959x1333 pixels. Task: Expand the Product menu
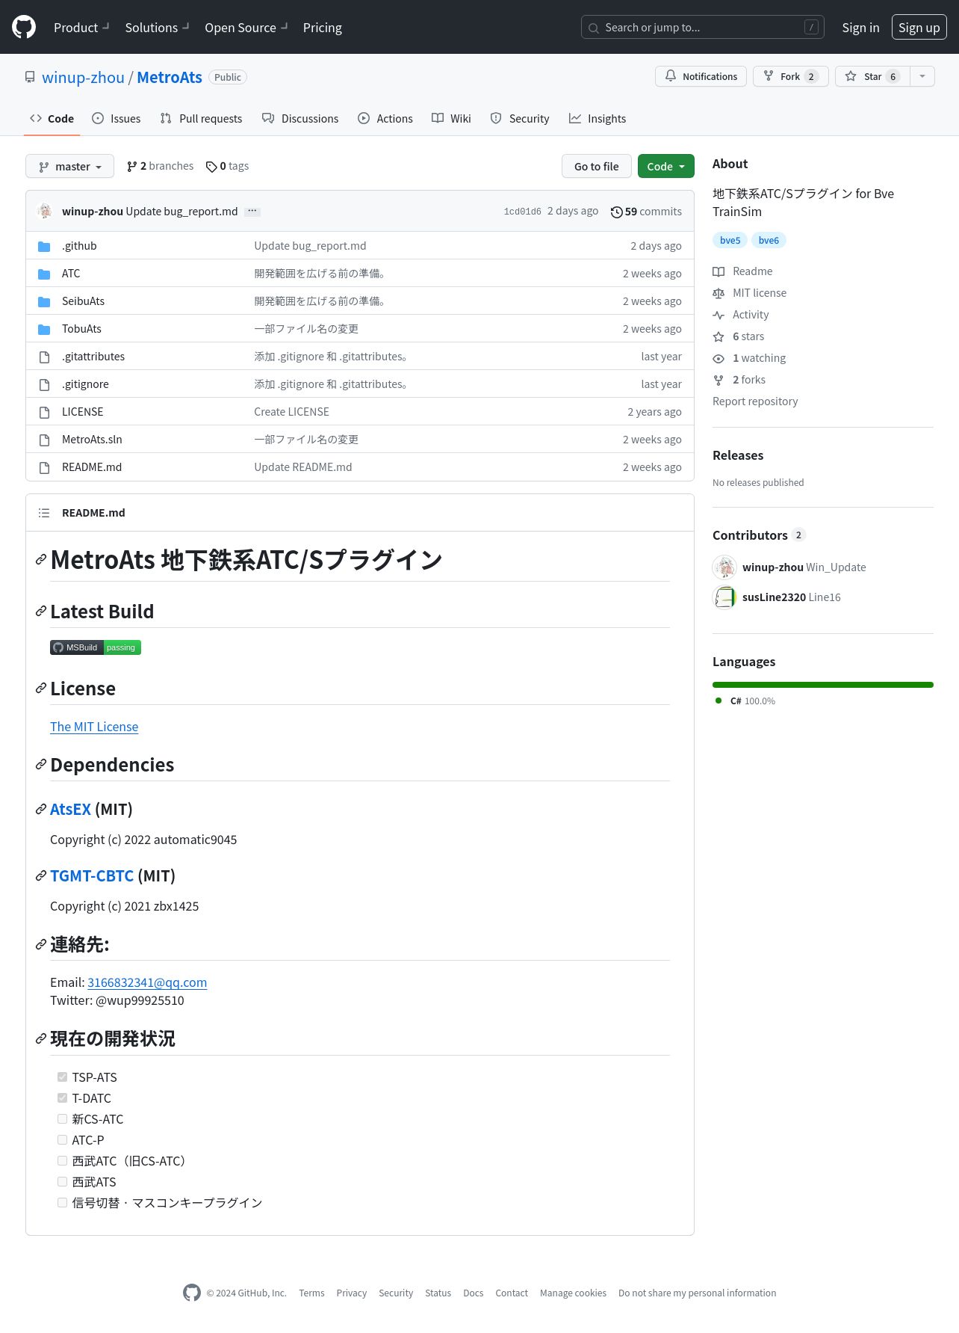(81, 27)
